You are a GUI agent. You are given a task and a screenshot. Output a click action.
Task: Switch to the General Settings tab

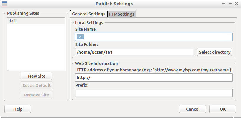point(88,14)
